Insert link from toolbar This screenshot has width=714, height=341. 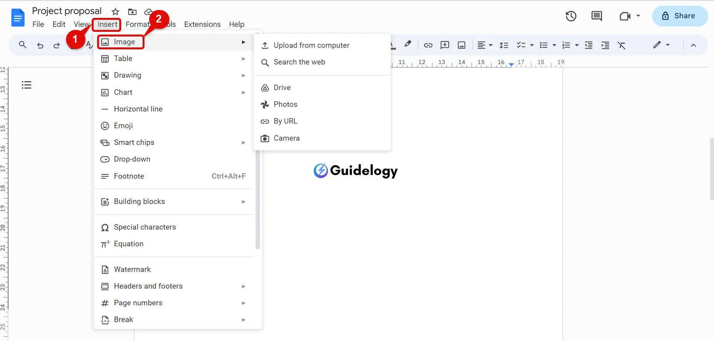point(428,45)
